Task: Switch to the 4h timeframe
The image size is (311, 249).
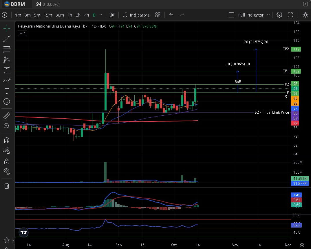Action: click(x=86, y=15)
